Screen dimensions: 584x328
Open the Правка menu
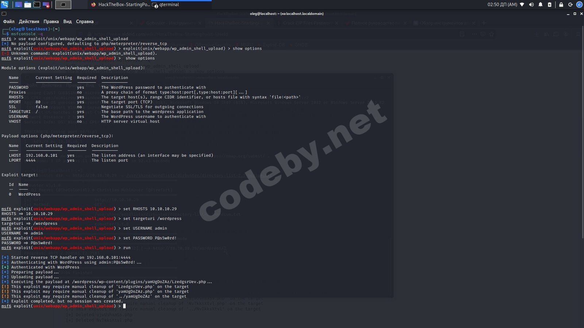coord(51,22)
